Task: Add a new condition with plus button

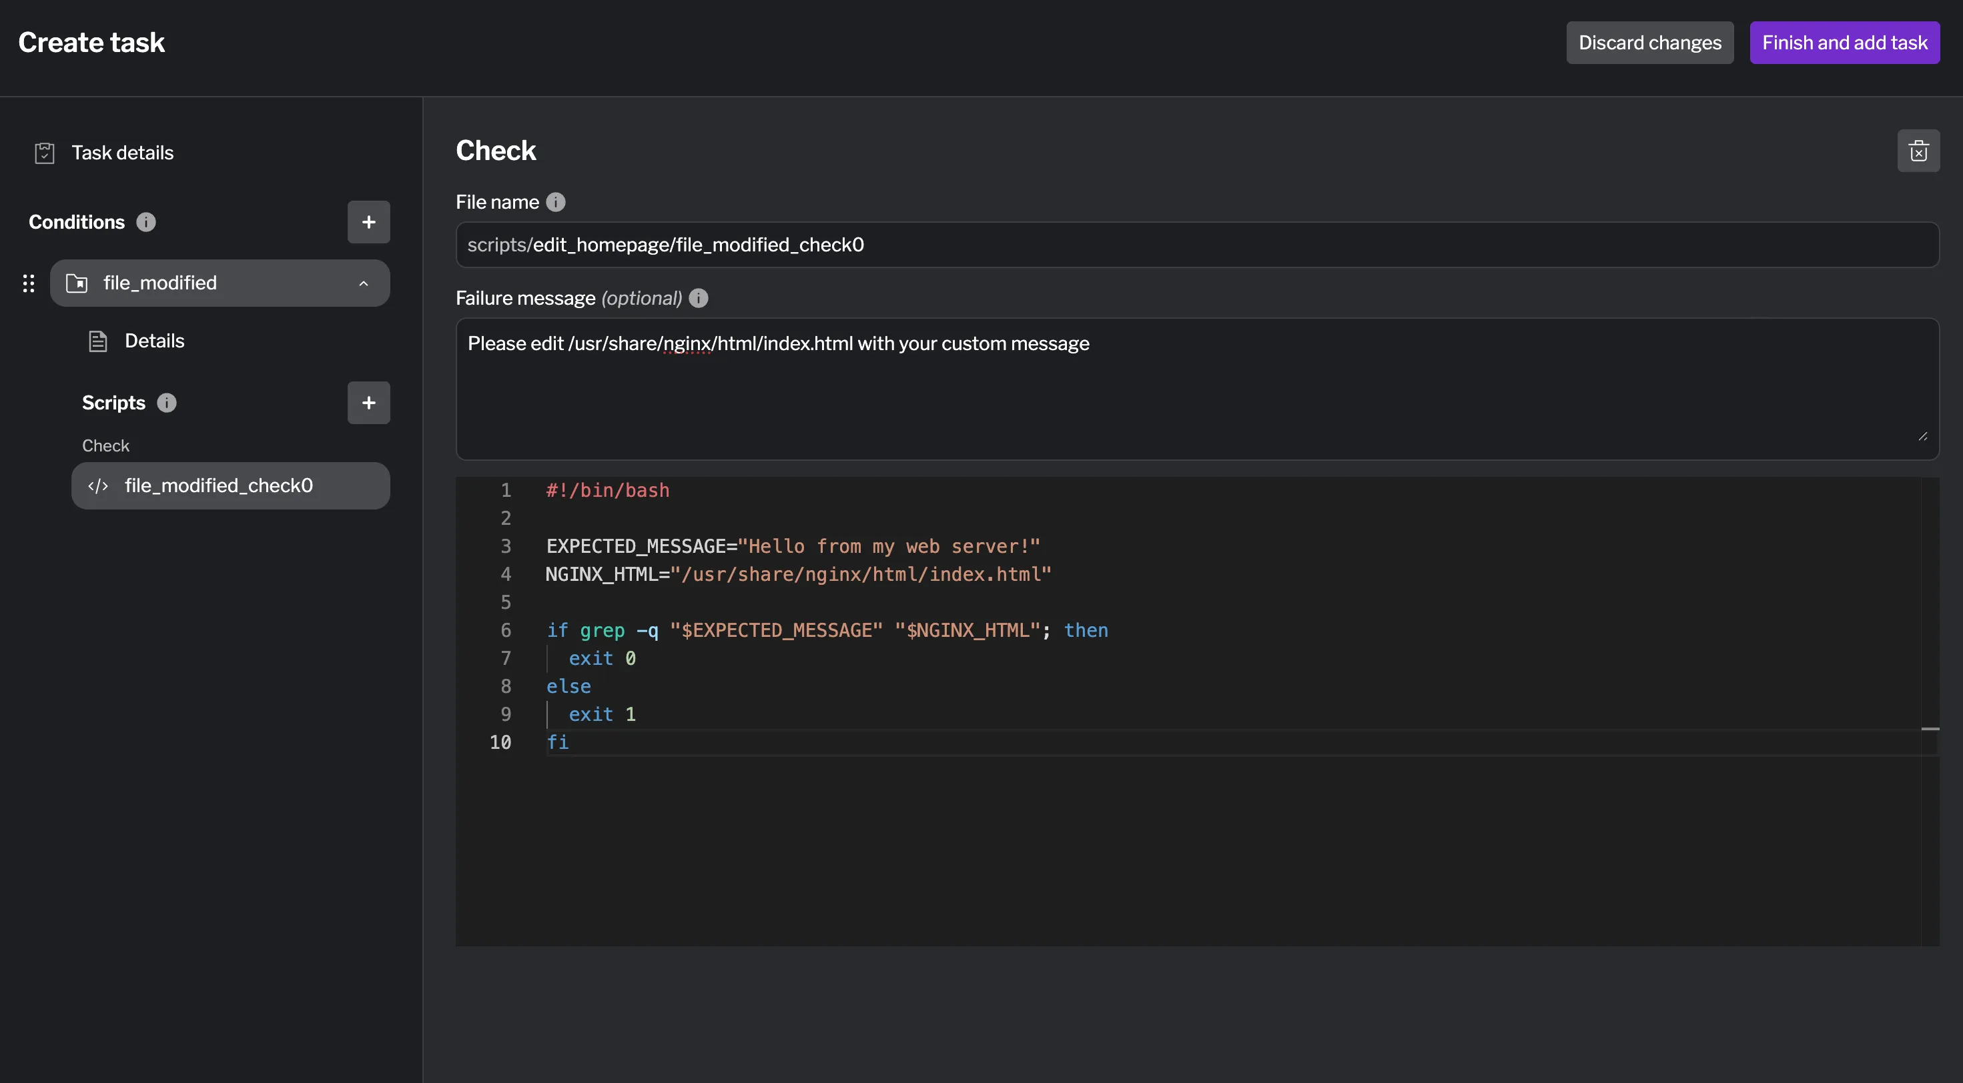Action: (369, 222)
